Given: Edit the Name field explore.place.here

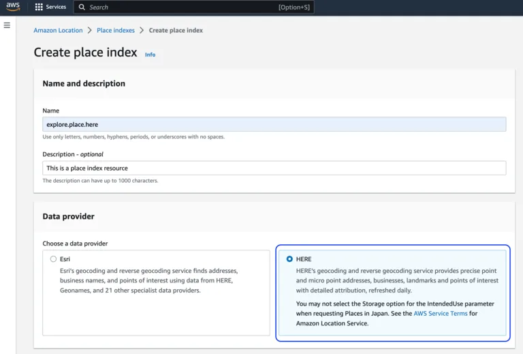Looking at the screenshot, I should pyautogui.click(x=274, y=124).
